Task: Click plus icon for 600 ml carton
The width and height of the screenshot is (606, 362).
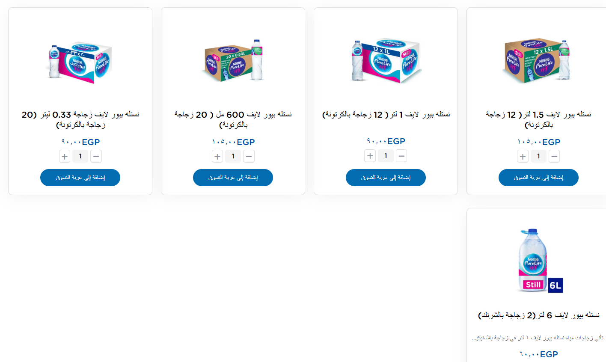Action: (x=217, y=157)
